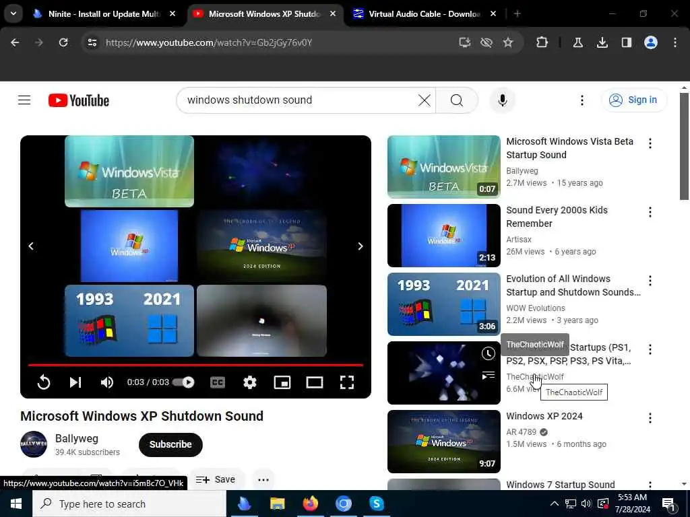Screen dimensions: 690x517
Task: Click the crossed-out eye icon in address bar
Action: (x=487, y=42)
